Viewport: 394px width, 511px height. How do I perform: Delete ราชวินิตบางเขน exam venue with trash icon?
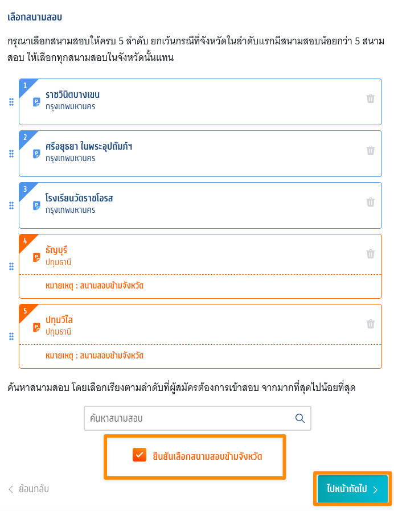click(x=370, y=98)
